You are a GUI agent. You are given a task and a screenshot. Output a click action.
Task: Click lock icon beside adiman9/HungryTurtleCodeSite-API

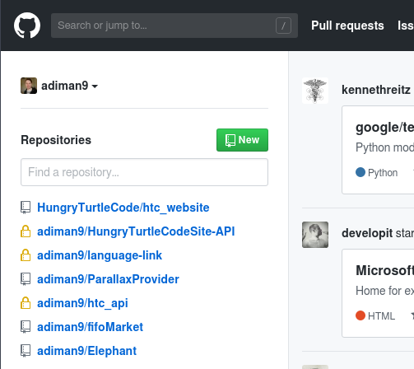click(26, 231)
